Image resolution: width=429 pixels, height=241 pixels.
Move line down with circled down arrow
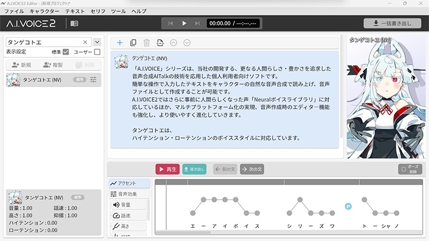point(187,43)
